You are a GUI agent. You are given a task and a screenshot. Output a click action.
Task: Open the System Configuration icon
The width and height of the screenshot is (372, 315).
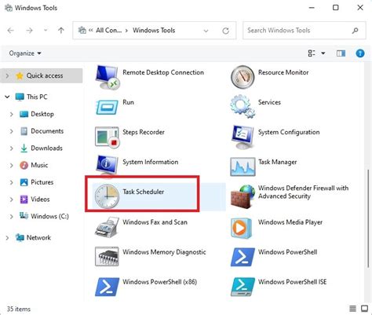[243, 137]
